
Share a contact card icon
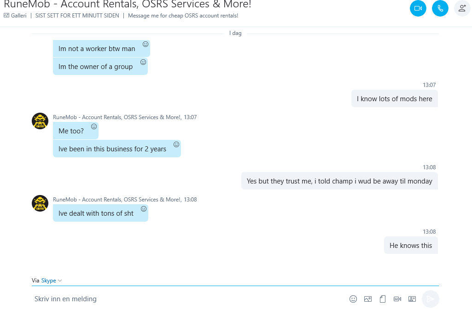pos(412,299)
